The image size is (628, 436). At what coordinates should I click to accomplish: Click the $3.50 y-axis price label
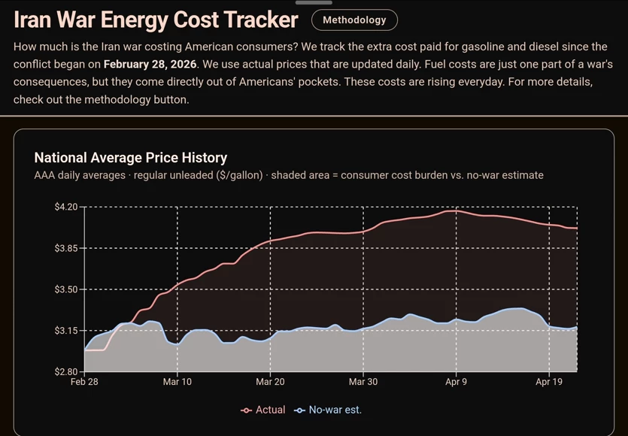pos(66,289)
